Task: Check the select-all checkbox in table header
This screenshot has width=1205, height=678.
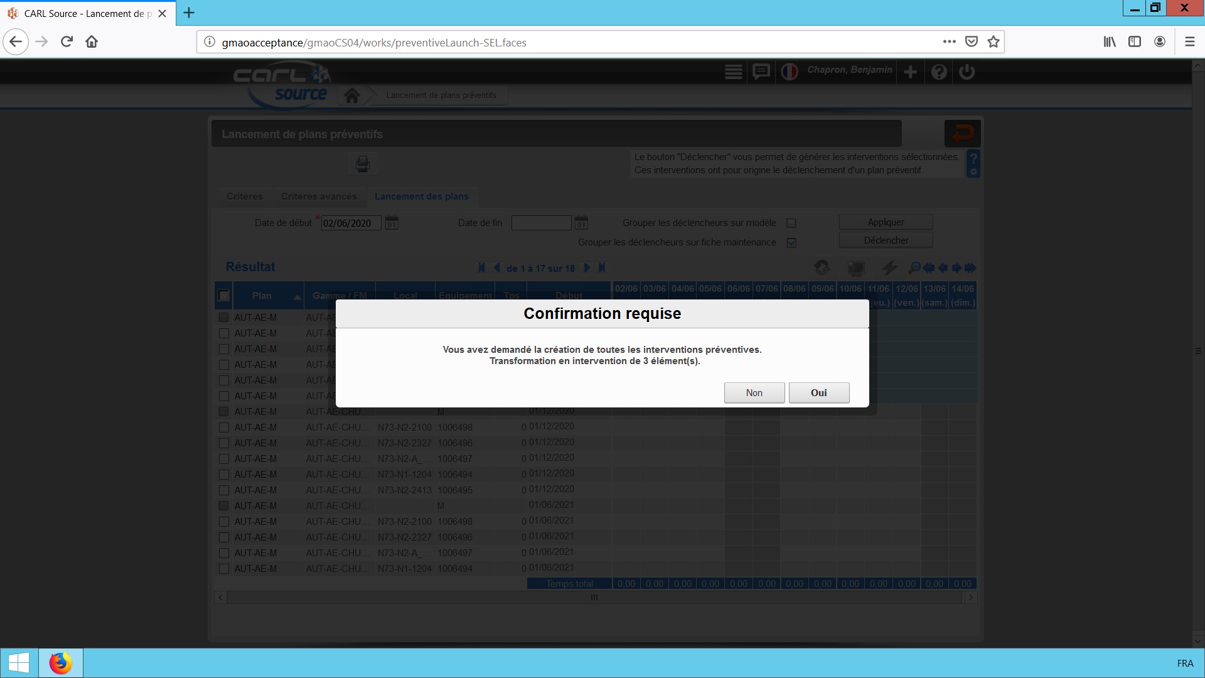Action: tap(224, 296)
